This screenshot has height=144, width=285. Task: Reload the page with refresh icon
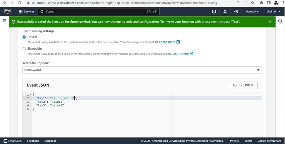pos(19,3)
